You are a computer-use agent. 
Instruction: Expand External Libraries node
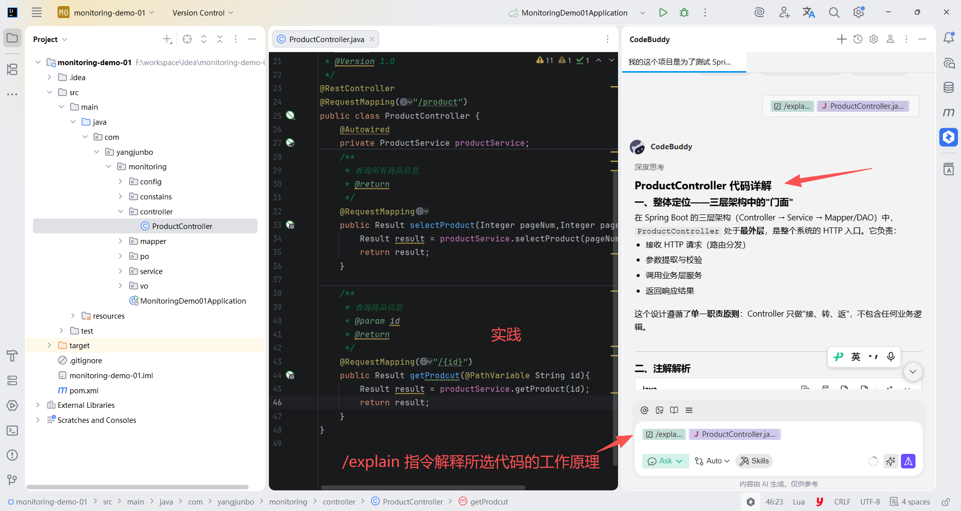38,405
